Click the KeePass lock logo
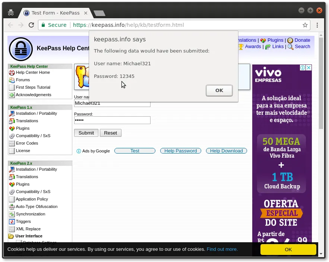Viewport: 329px width, 262px height. tap(21, 49)
